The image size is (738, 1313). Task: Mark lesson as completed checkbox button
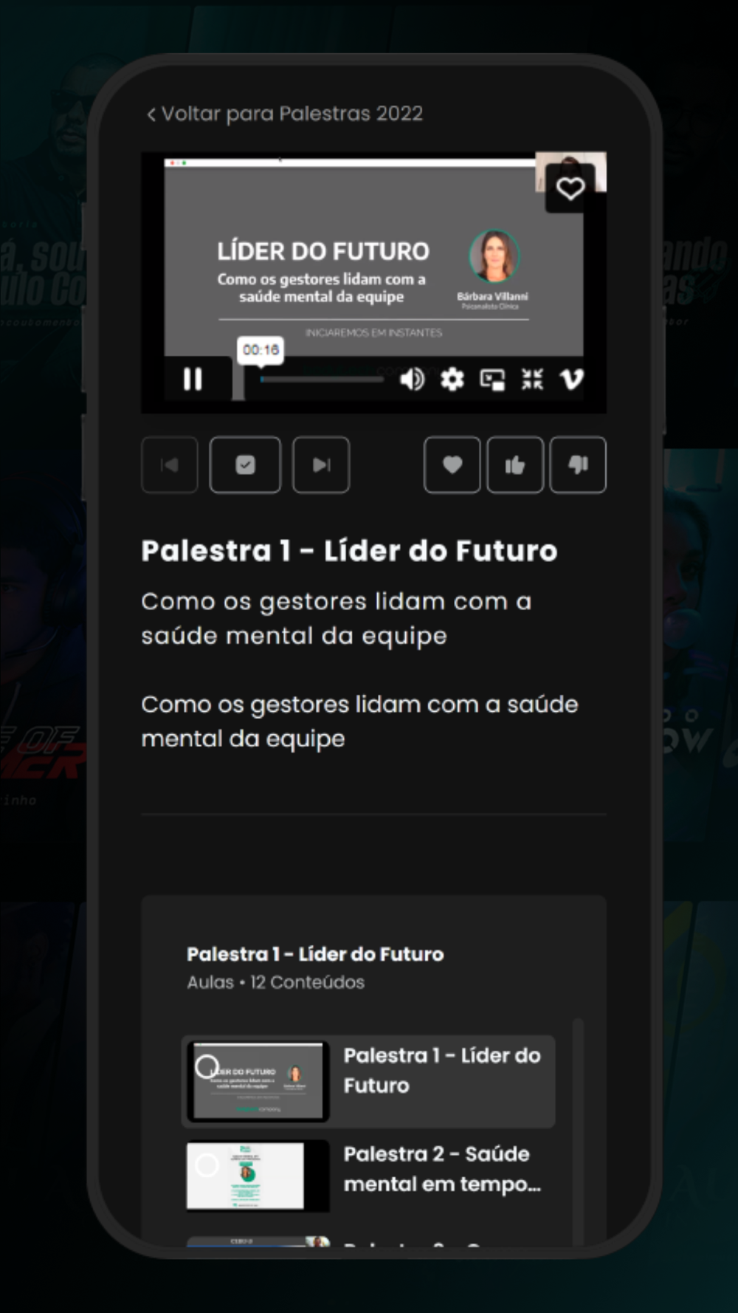(245, 464)
